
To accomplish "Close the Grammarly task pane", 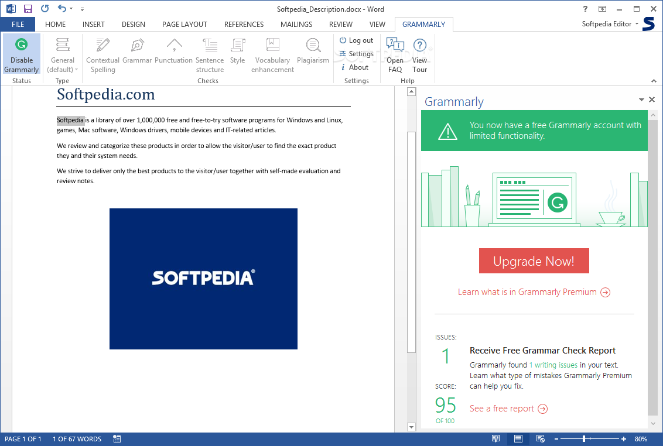I will [x=652, y=100].
